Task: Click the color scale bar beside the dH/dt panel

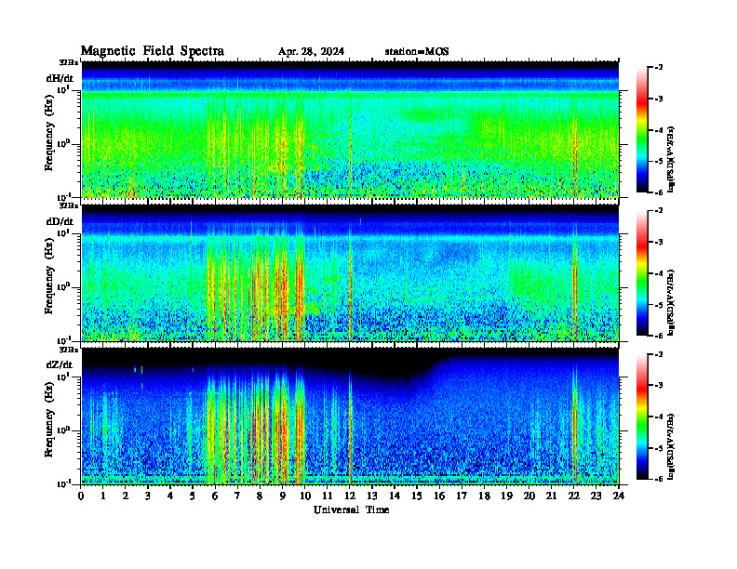Action: tap(641, 130)
